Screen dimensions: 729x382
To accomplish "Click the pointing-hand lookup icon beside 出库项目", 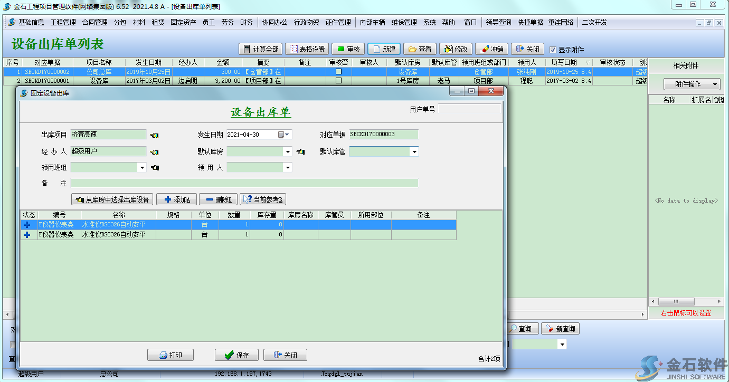I will 154,136.
